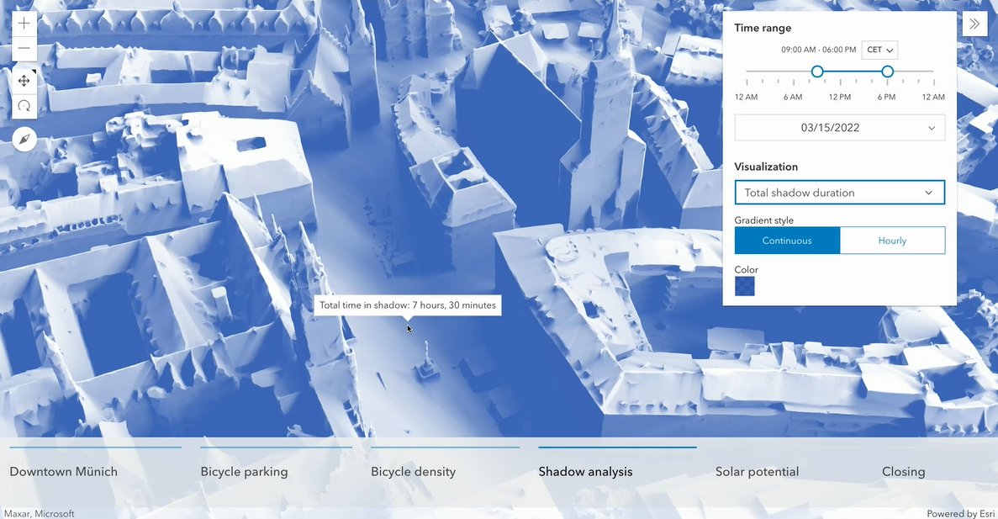Go to Solar potential slide

coord(757,471)
